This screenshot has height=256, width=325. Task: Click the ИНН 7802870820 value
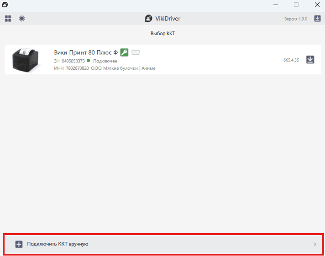(x=77, y=68)
